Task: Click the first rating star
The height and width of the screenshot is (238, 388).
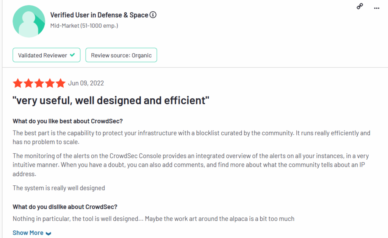Action: coord(17,84)
